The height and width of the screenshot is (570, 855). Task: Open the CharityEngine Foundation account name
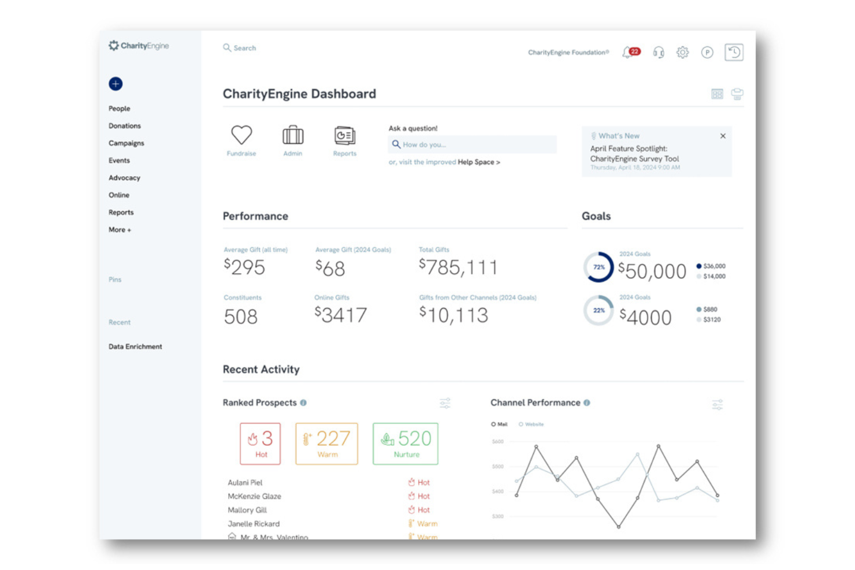pyautogui.click(x=568, y=53)
